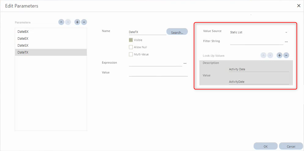This screenshot has height=151, width=304.
Task: Add a new Look-Up Value
Action: click(279, 56)
